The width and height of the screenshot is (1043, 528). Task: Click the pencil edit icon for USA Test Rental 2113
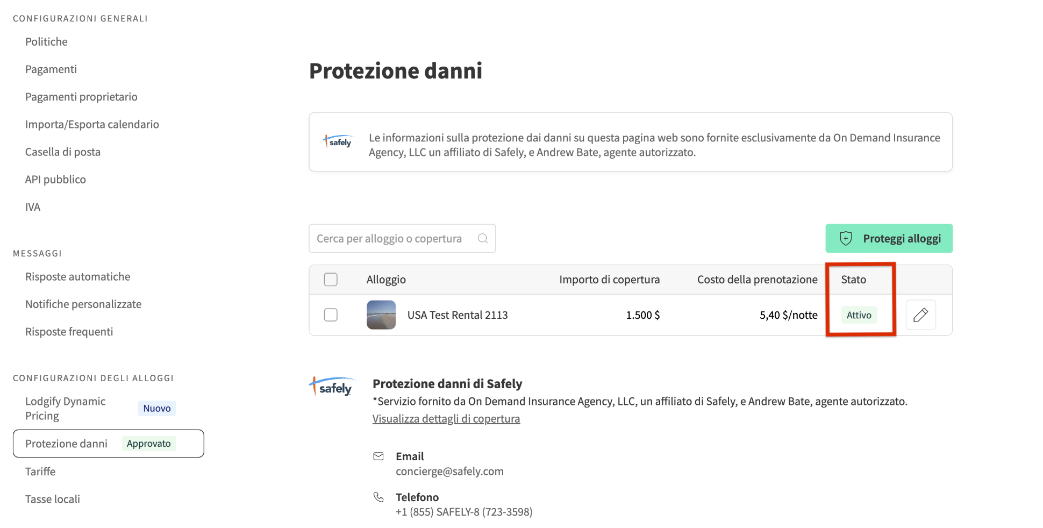point(920,315)
